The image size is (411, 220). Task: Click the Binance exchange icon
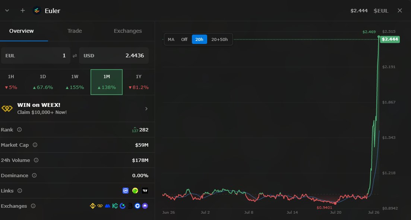pyautogui.click(x=92, y=206)
